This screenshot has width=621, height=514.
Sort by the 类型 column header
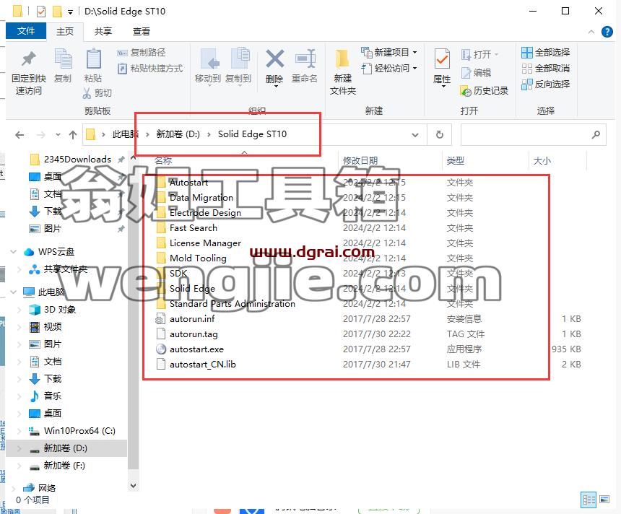455,161
